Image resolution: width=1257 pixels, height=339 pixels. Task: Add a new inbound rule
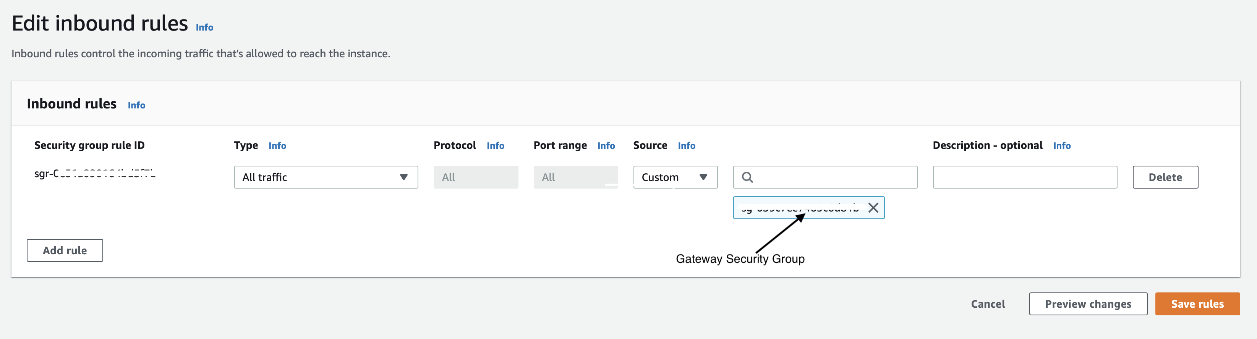click(x=65, y=250)
